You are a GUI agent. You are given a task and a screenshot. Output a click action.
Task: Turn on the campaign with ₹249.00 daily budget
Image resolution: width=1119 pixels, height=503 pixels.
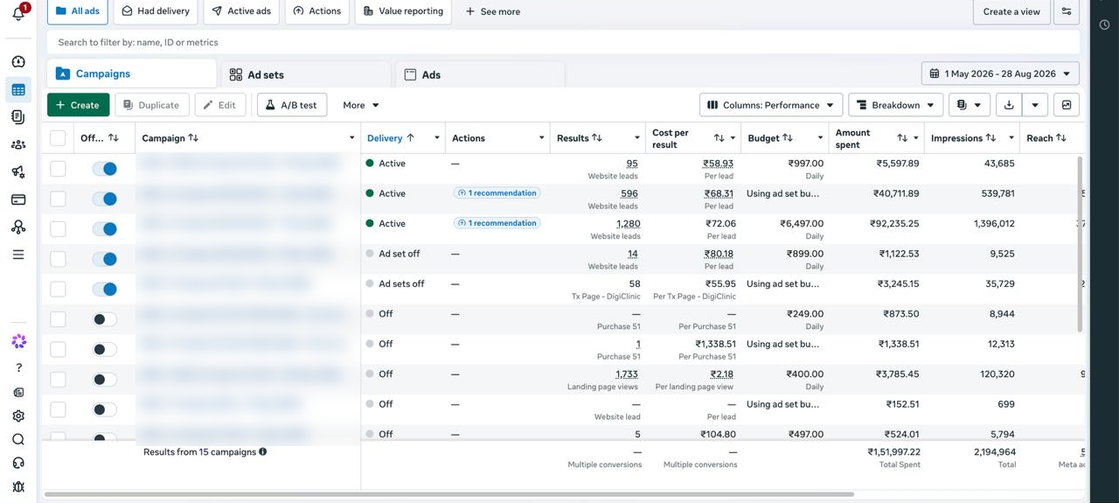pos(104,319)
